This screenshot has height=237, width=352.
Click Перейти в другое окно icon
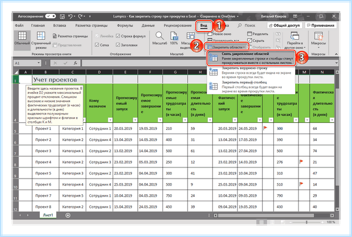coord(295,36)
